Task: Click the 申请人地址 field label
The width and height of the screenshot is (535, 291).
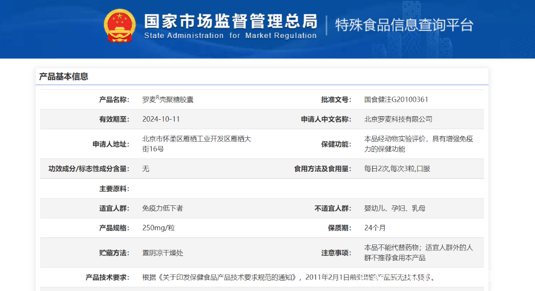Action: pyautogui.click(x=111, y=144)
